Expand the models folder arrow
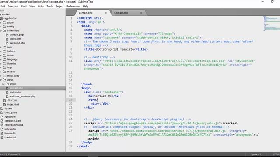 pyautogui.click(x=1, y=72)
